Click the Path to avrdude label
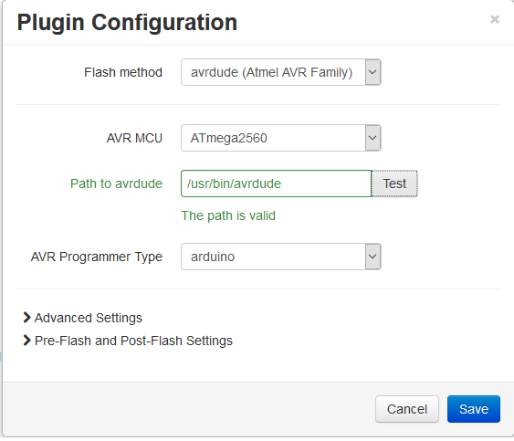 (116, 184)
